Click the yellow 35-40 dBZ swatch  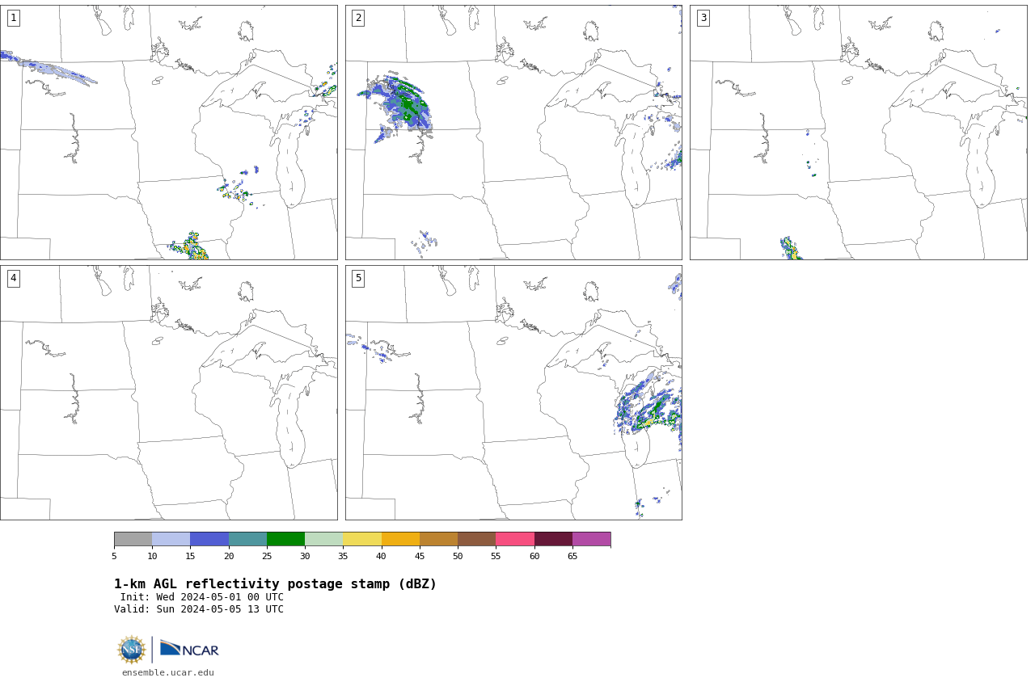tap(362, 539)
